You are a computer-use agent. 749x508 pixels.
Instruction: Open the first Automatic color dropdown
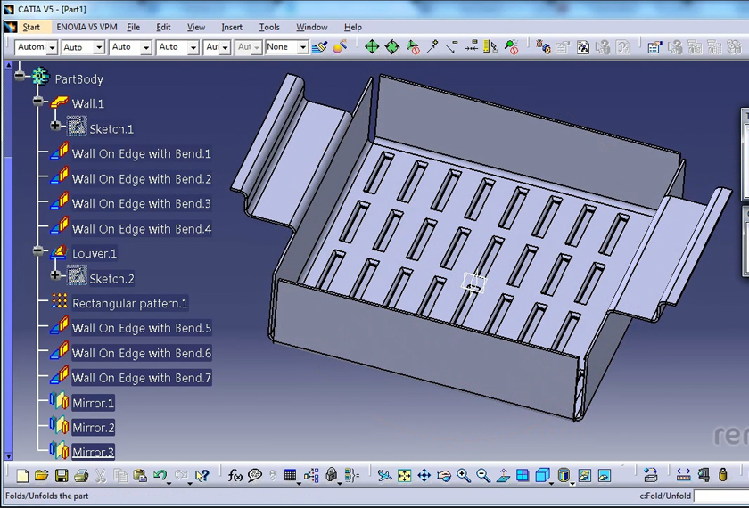coord(52,47)
